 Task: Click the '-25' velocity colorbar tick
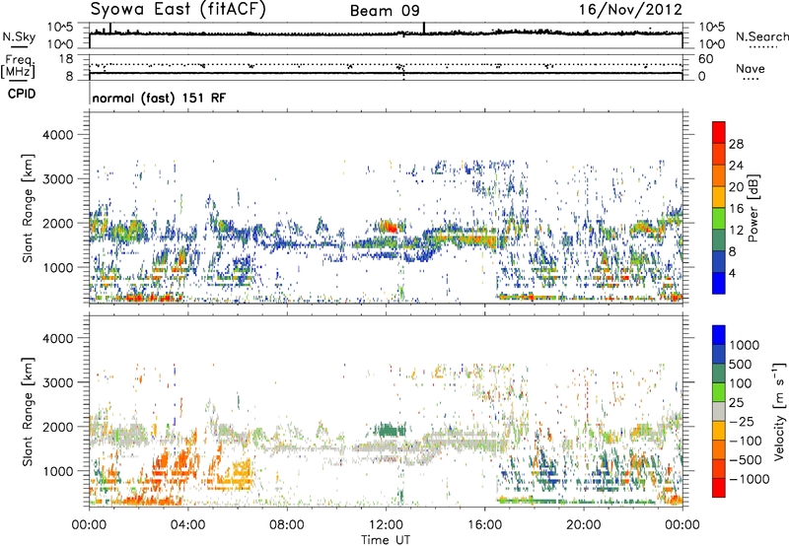click(743, 421)
